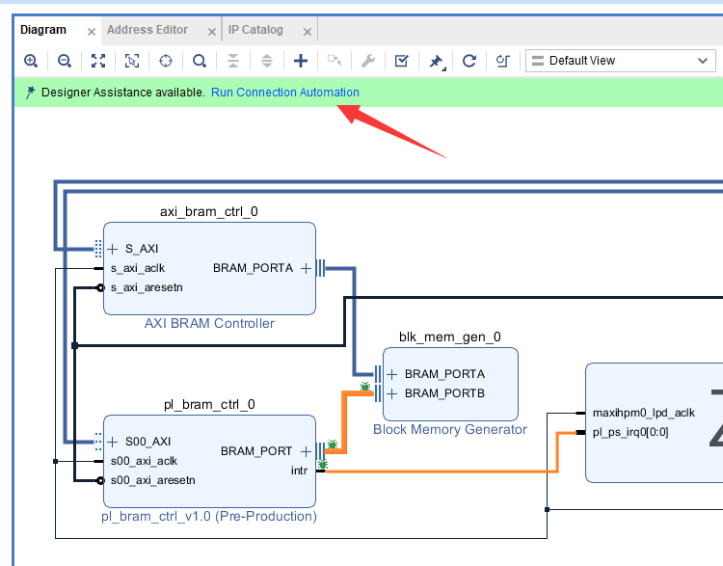The image size is (723, 566).
Task: Select the intr pin on pl_bram_ctrl_0
Action: pos(299,472)
